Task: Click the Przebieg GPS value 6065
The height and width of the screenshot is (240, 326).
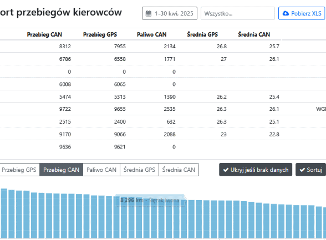Action: (120, 84)
